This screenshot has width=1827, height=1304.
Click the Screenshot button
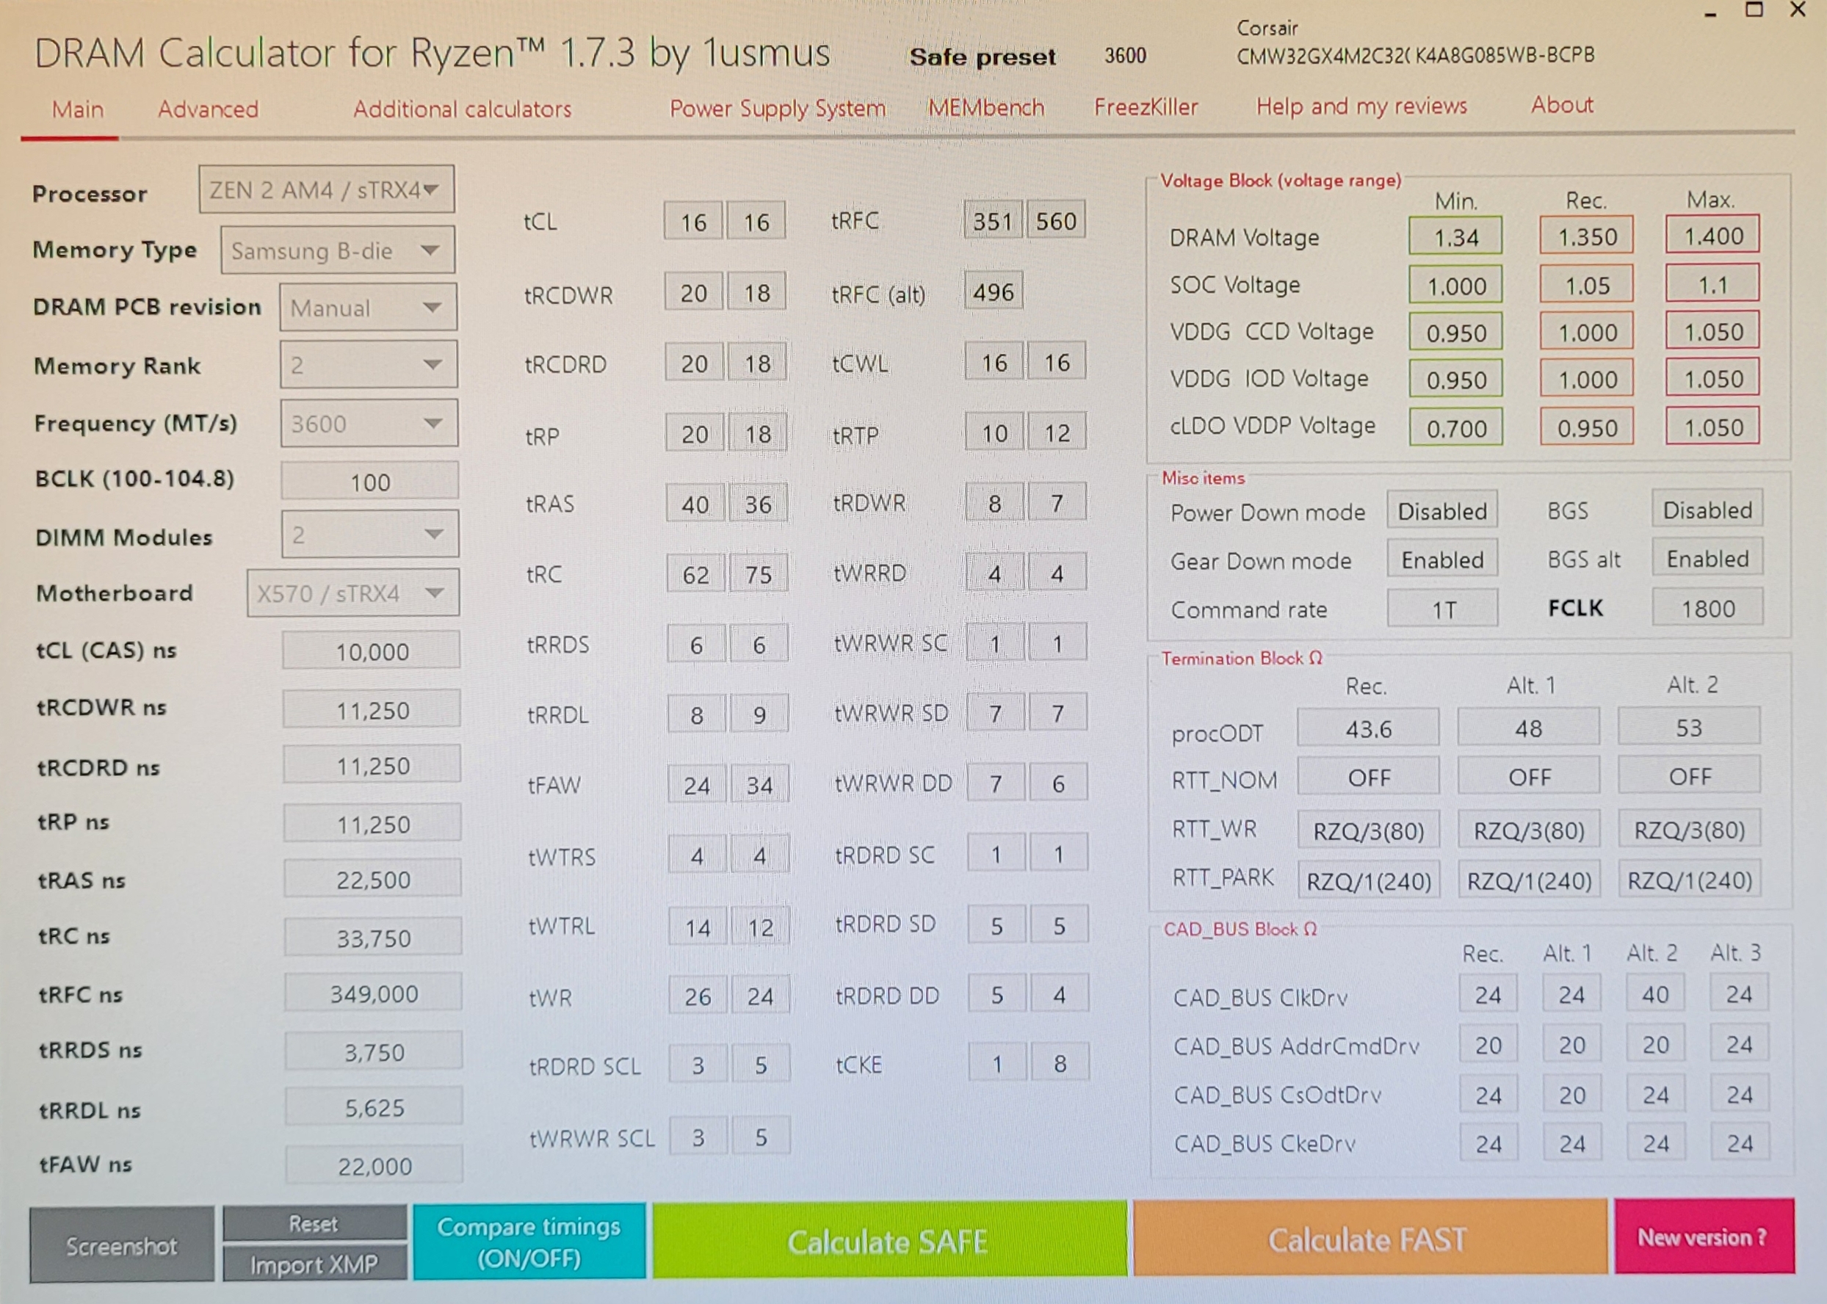(121, 1245)
